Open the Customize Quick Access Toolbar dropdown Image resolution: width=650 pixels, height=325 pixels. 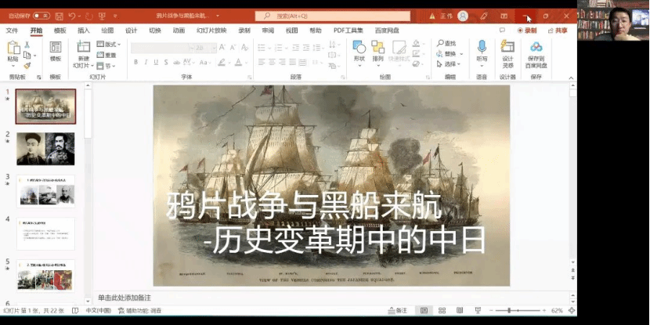[x=115, y=16]
